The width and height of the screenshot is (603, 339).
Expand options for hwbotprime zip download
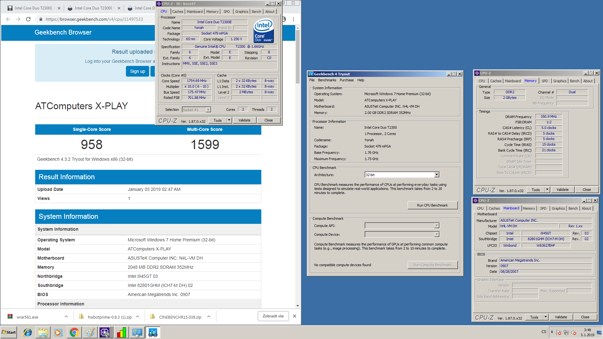click(138, 317)
